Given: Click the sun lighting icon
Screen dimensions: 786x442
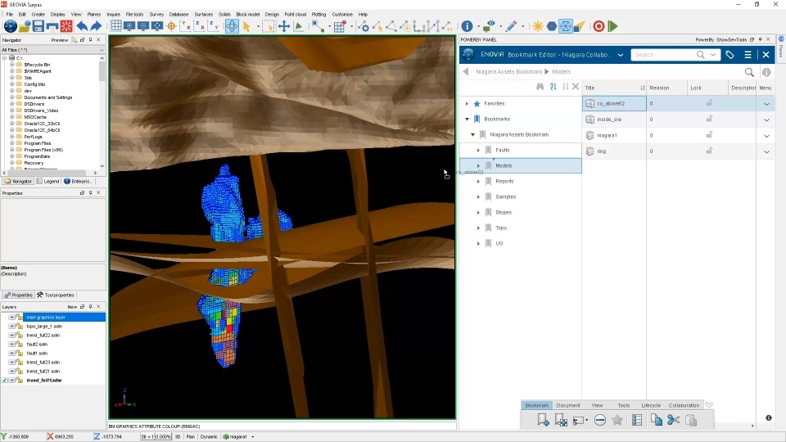Looking at the screenshot, I should (538, 26).
